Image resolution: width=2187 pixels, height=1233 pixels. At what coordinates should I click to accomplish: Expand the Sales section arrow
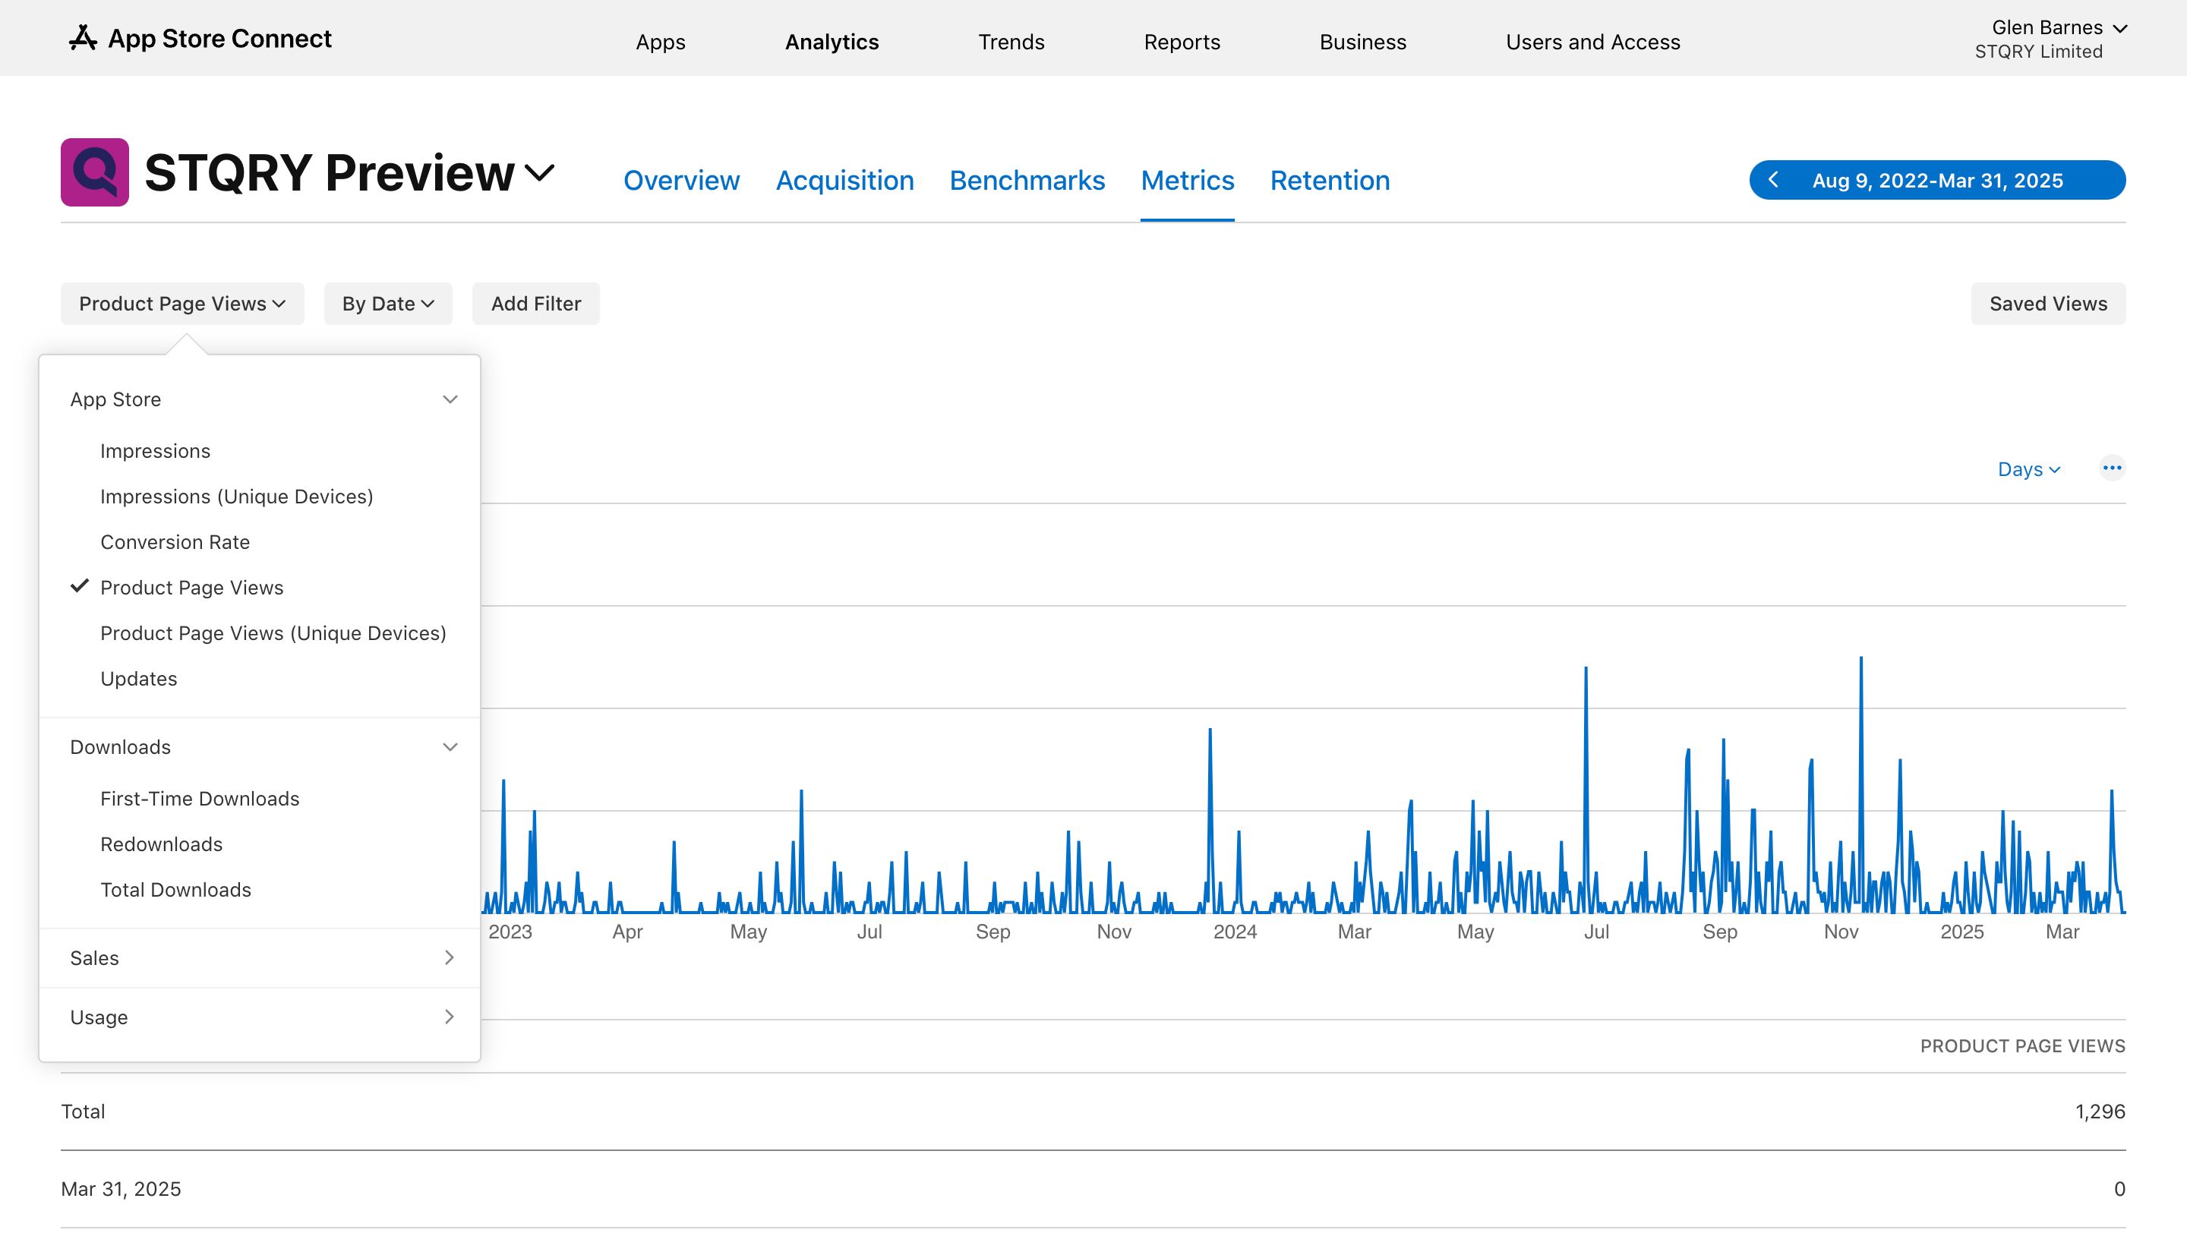[x=449, y=957]
